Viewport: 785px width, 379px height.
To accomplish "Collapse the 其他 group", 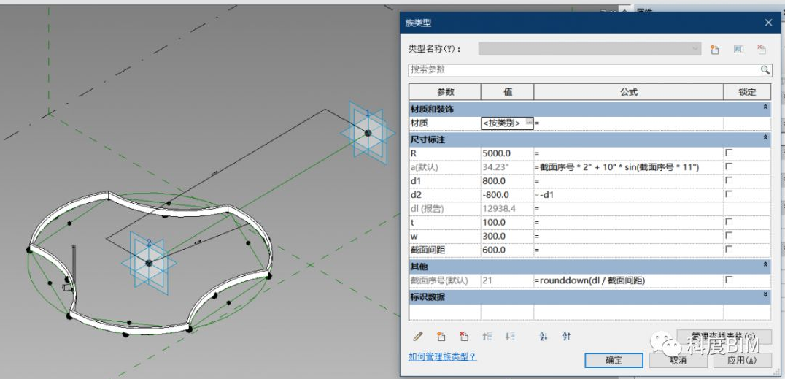I will pos(765,264).
